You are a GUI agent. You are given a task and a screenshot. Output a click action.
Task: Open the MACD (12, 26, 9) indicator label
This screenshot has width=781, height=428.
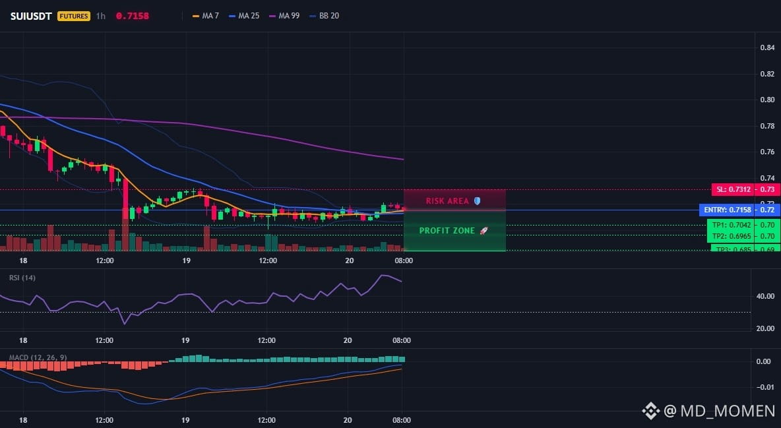pos(38,357)
